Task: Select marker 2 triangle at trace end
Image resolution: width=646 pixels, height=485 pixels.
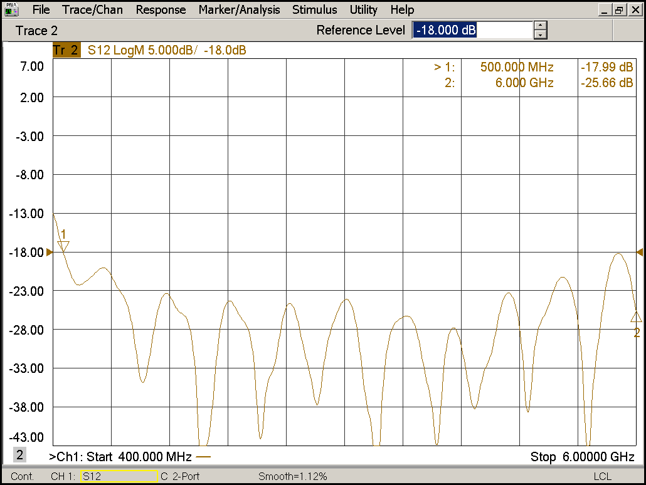Action: (636, 317)
